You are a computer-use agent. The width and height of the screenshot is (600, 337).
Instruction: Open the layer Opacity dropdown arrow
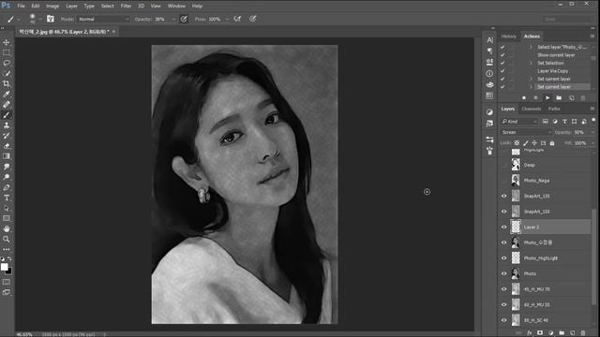[592, 132]
